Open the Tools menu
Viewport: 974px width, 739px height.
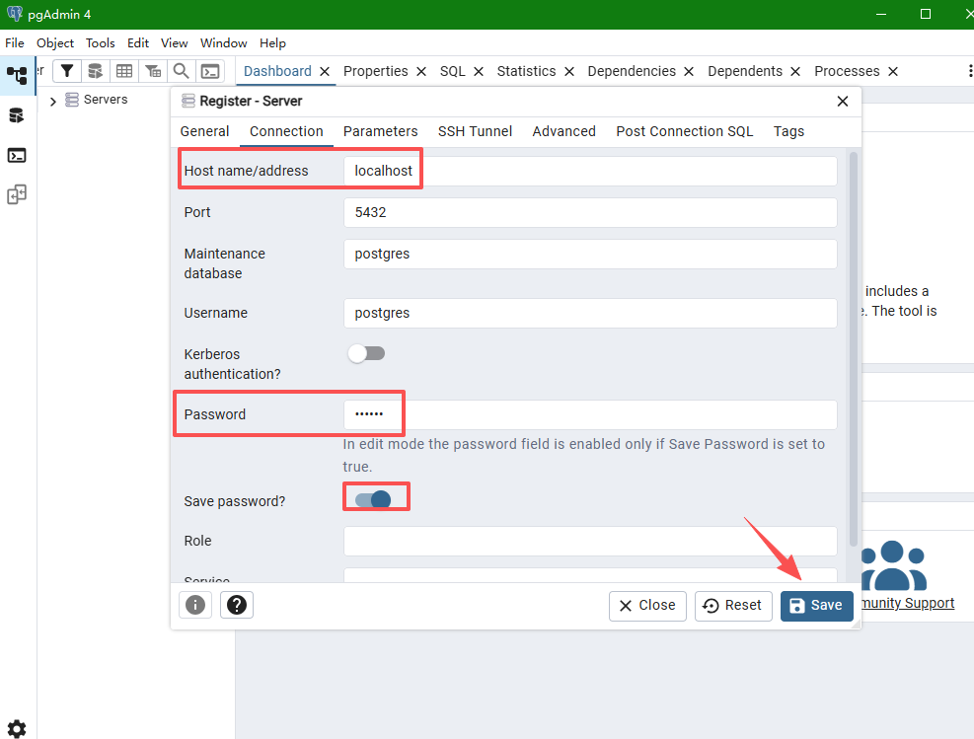100,42
